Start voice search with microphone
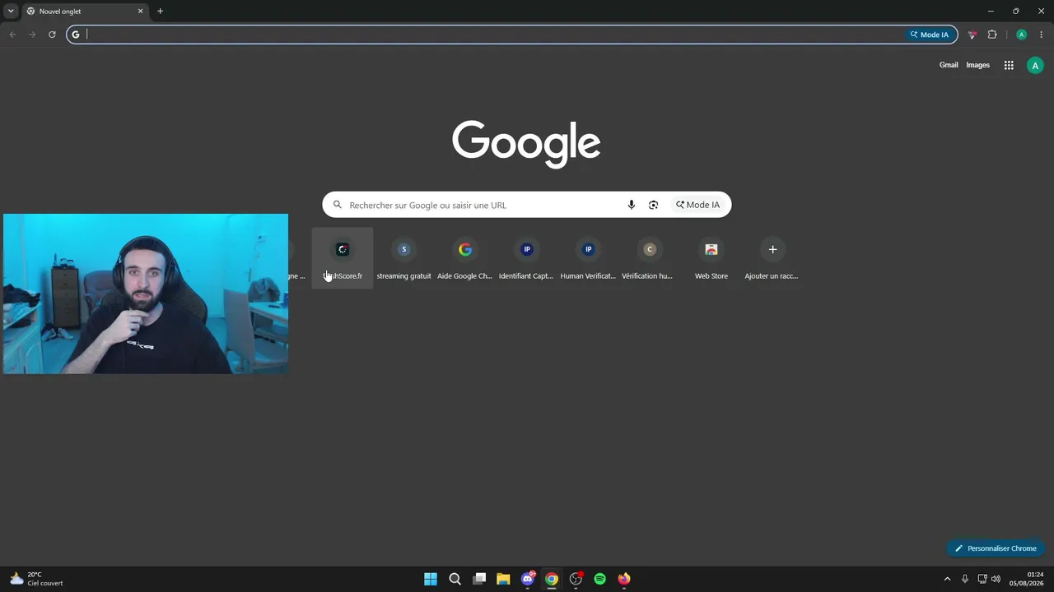This screenshot has width=1054, height=592. point(632,205)
